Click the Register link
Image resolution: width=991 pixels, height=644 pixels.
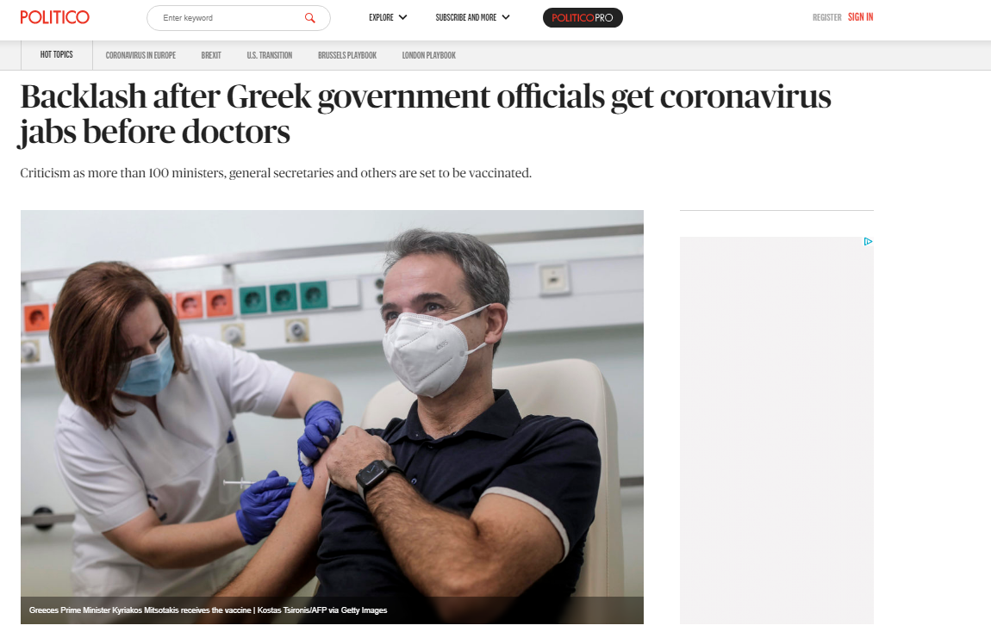(826, 18)
